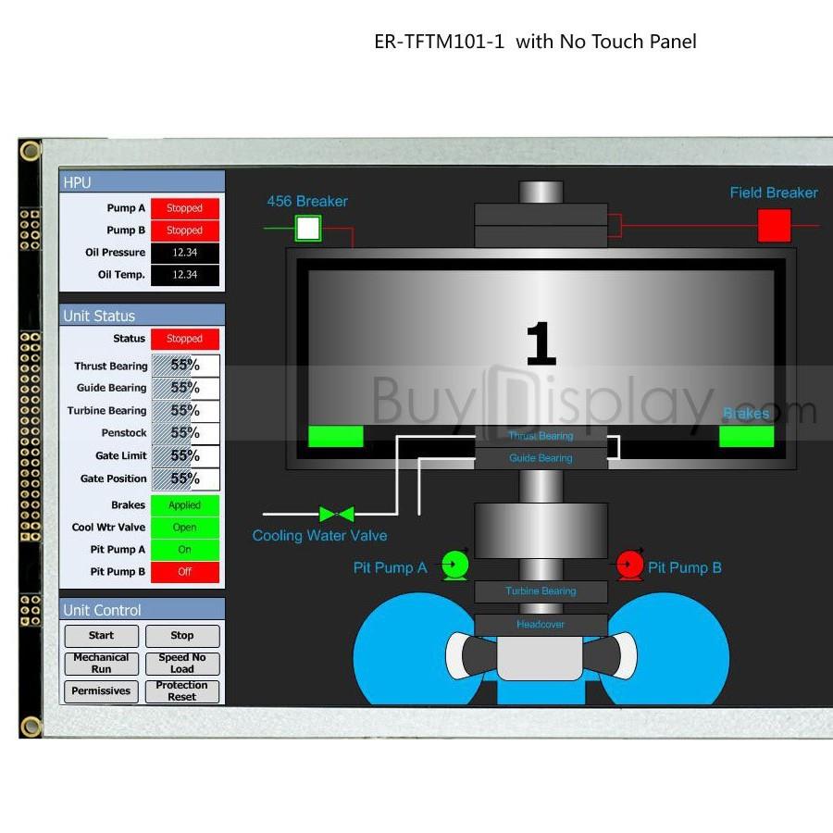The image size is (833, 833).
Task: Select the Speed No Load button
Action: 182,664
